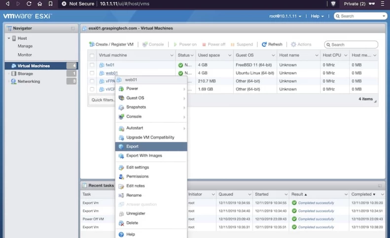The width and height of the screenshot is (390, 238).
Task: Click the Delete icon in menu
Action: pyautogui.click(x=121, y=223)
